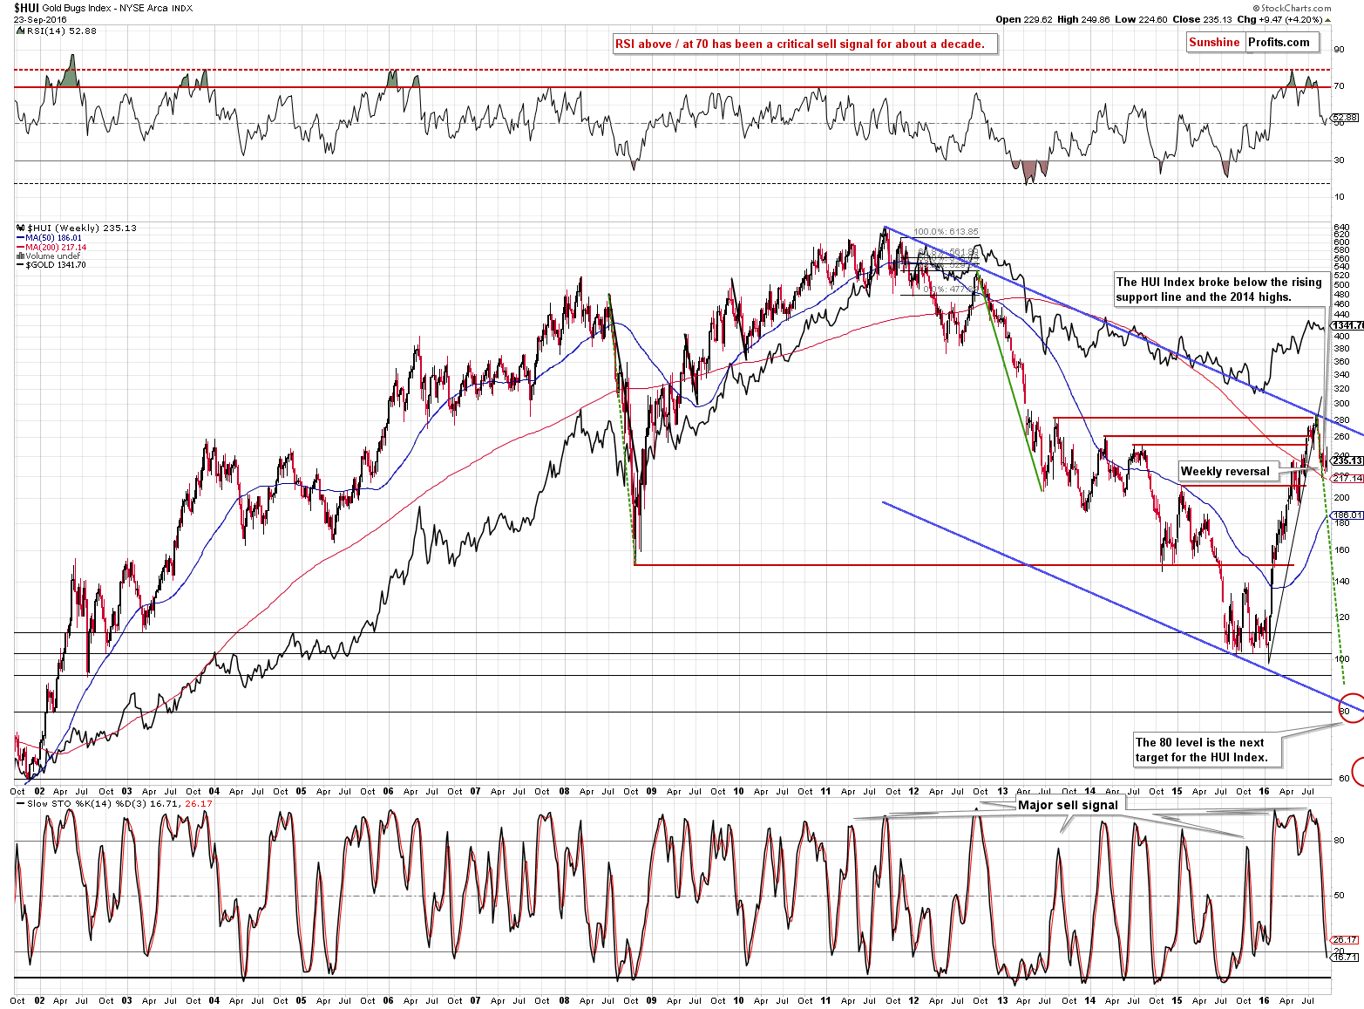This screenshot has width=1364, height=1009.
Task: Click the '100.0%: 613.85' Fibonacci label
Action: pos(946,232)
